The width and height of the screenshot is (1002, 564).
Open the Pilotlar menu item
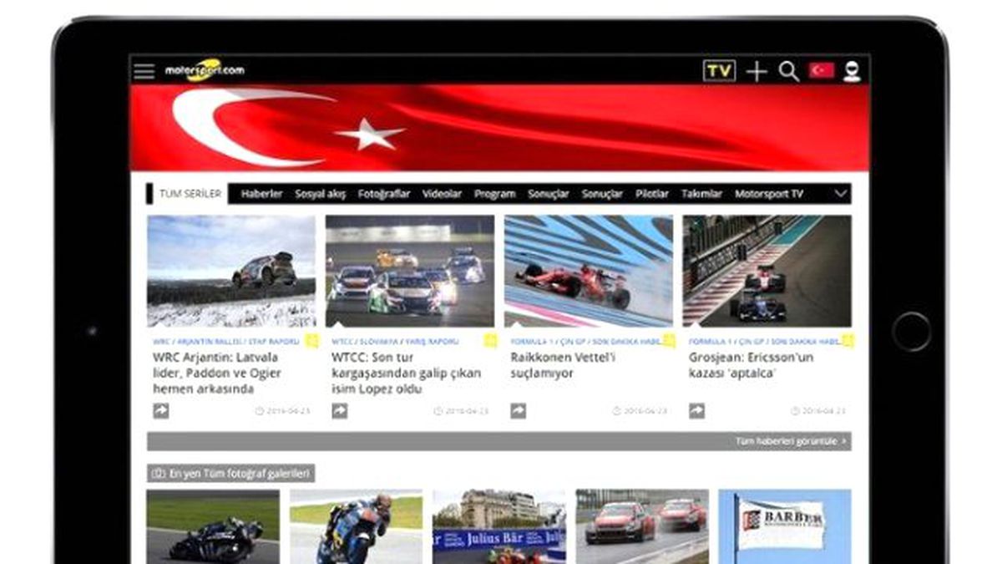[651, 194]
